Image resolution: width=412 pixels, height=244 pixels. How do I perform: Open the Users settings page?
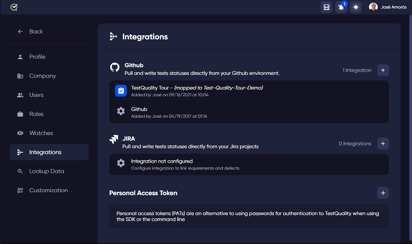pos(49,95)
